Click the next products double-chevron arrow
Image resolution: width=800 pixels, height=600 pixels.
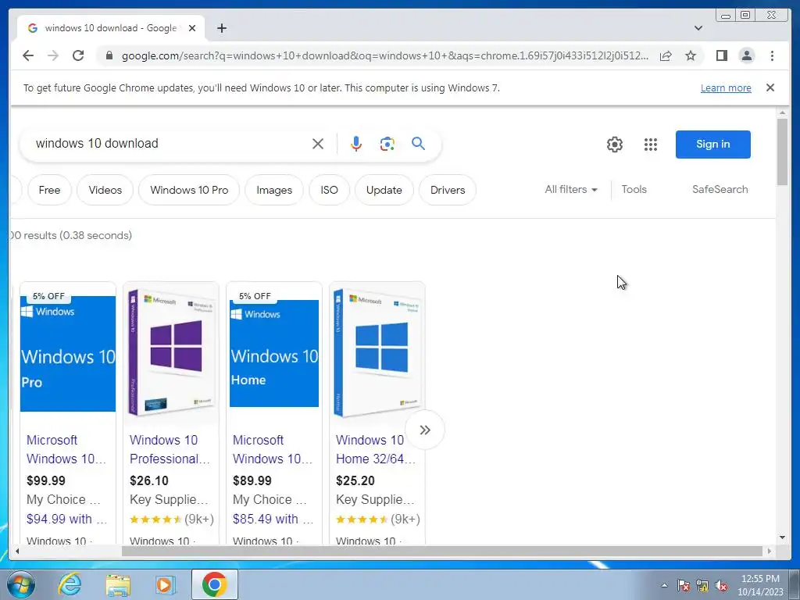point(424,430)
